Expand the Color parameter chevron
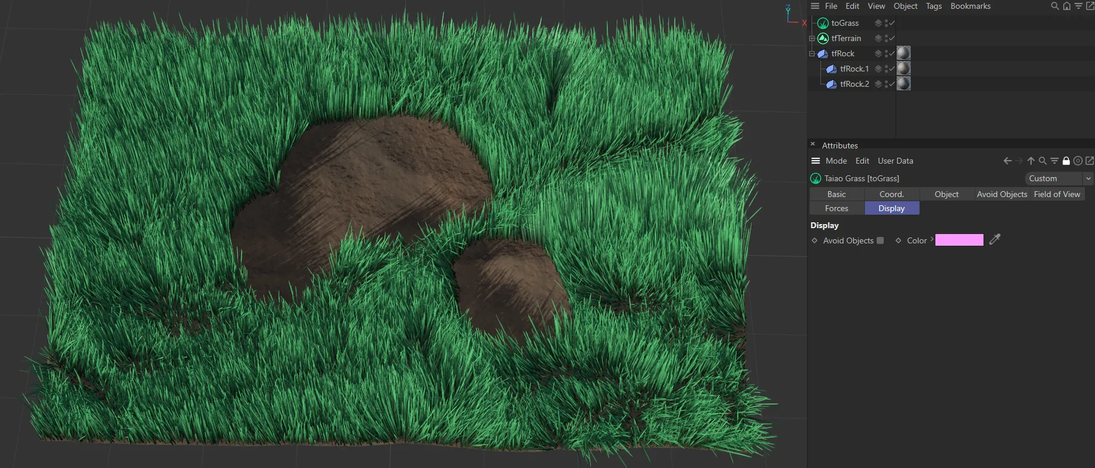 932,239
